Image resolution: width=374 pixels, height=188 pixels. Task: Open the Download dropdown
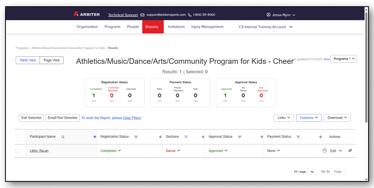pos(337,118)
